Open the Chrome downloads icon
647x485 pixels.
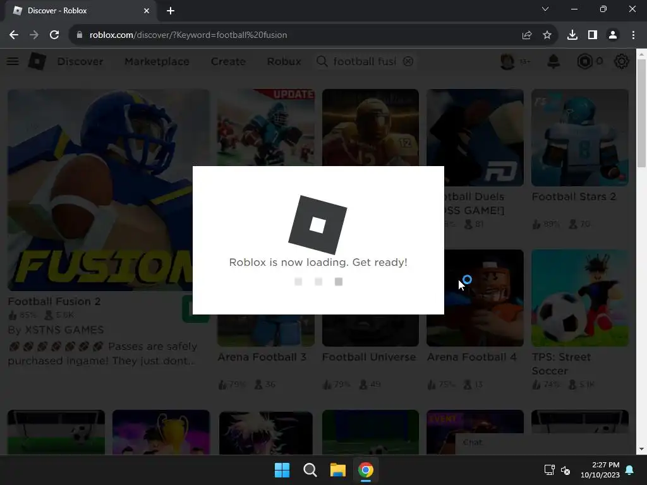(572, 35)
